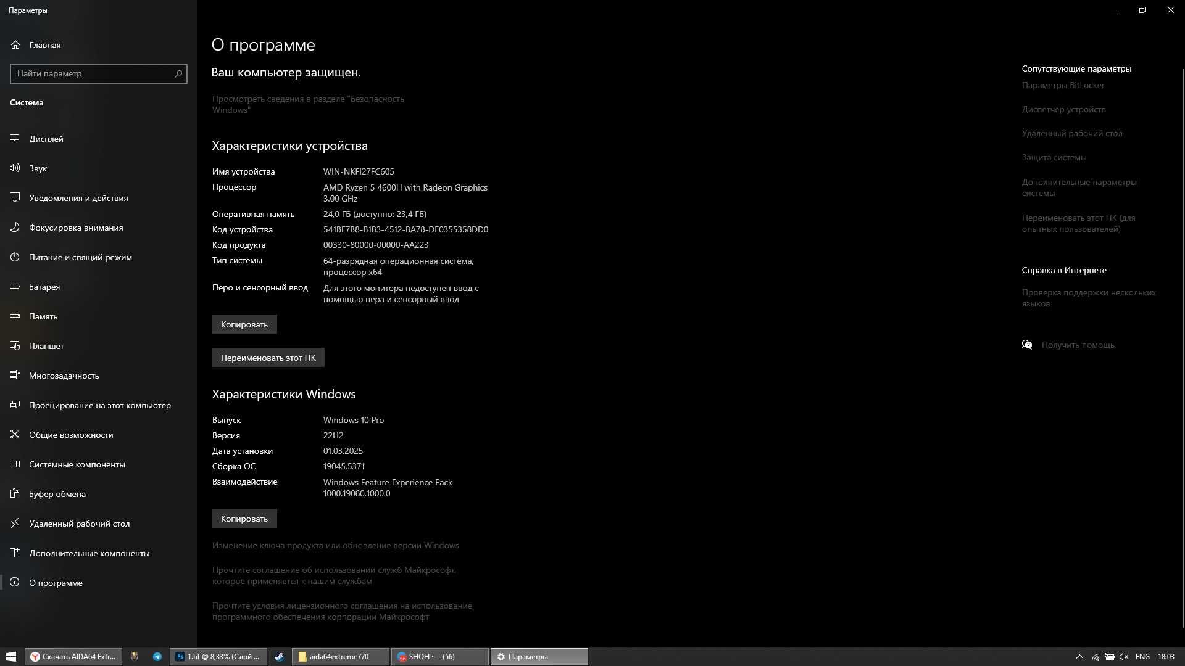Switch to SHOH (56) taskbar window
Image resolution: width=1185 pixels, height=666 pixels.
pos(439,657)
